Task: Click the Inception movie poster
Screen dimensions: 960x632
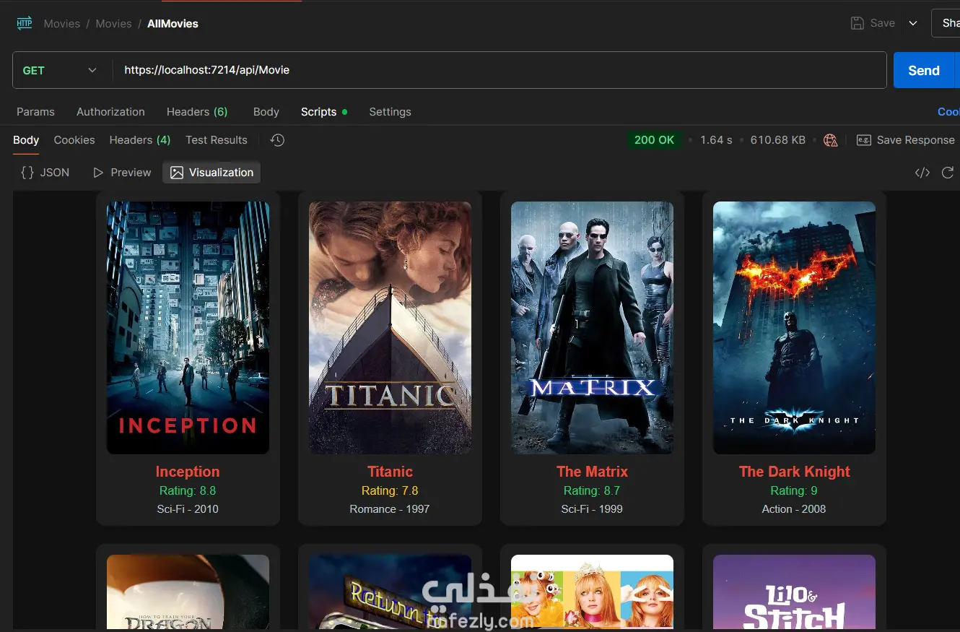Action: [188, 328]
